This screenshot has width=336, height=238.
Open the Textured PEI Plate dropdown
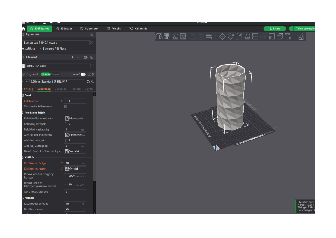coord(67,49)
